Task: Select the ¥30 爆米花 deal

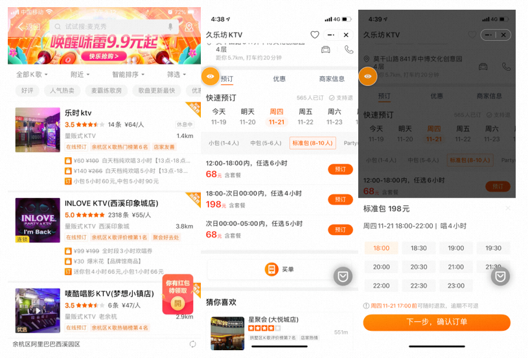Action: (x=103, y=261)
